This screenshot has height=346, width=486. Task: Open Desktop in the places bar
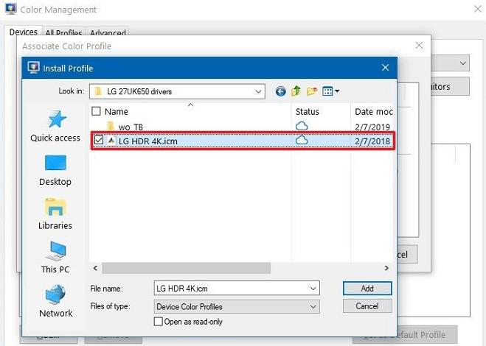(x=55, y=171)
